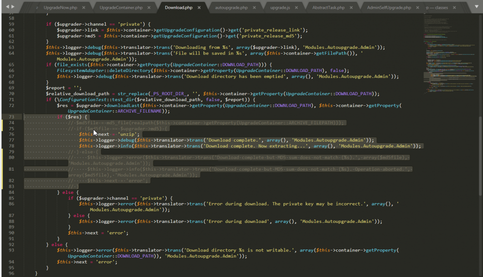Open the AdminSelfUpgrade.php tab

pos(389,8)
